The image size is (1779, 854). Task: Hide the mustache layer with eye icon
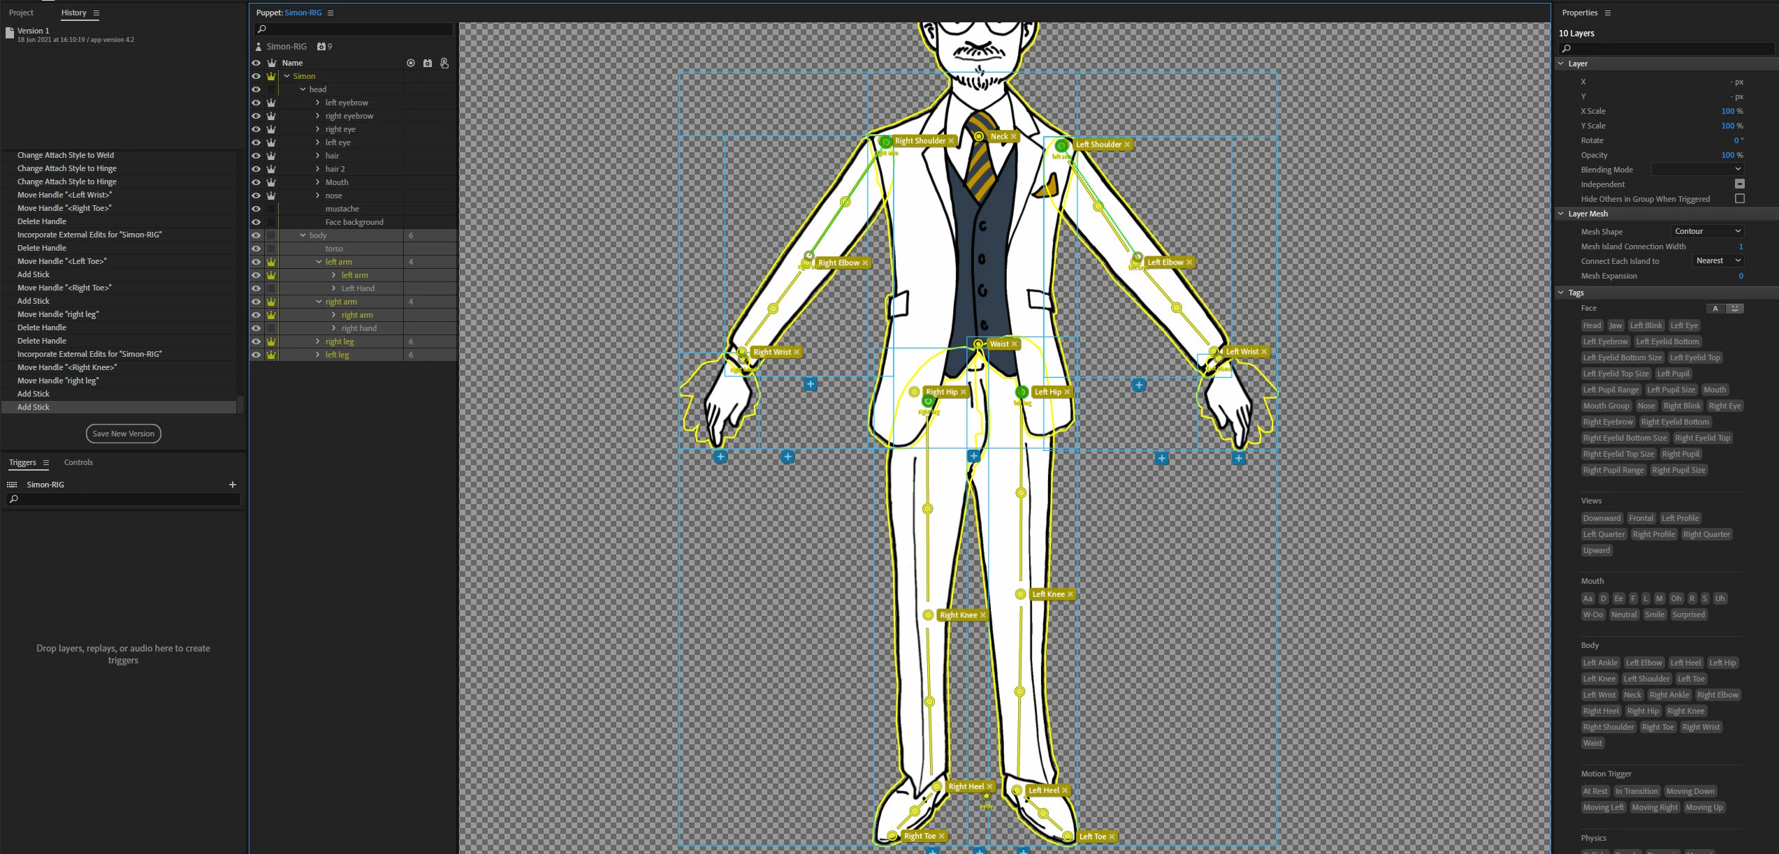pos(256,209)
